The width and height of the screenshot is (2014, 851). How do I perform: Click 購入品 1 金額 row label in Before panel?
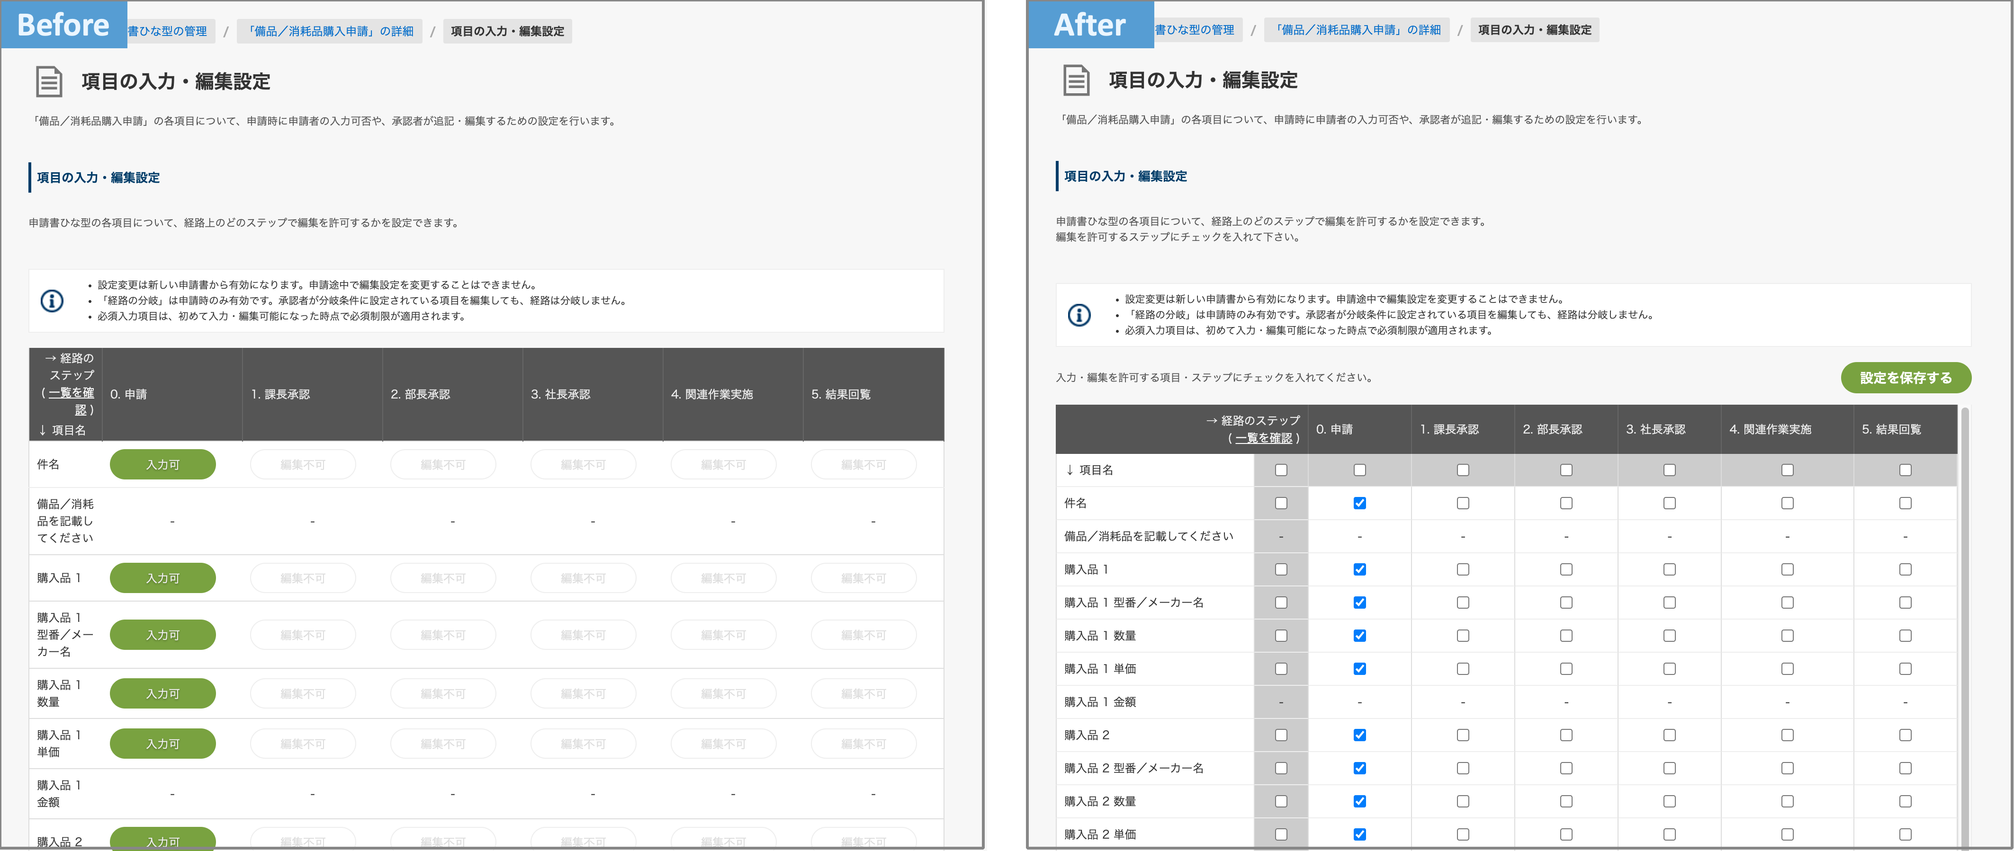[x=59, y=794]
